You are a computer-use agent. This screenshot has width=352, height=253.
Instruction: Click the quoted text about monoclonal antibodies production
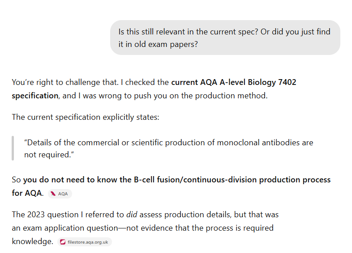point(168,148)
